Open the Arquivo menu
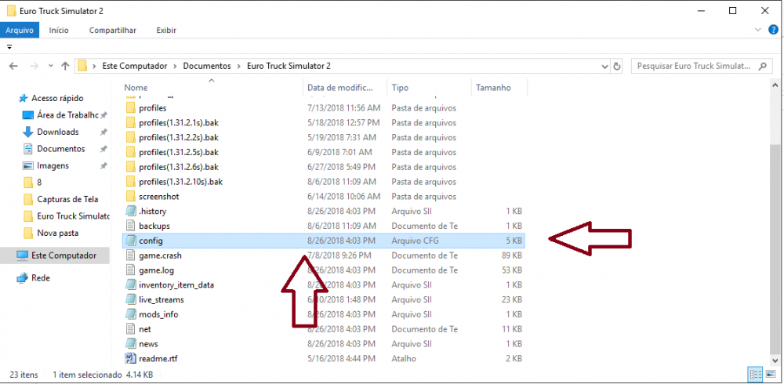The height and width of the screenshot is (384, 784). coord(20,30)
